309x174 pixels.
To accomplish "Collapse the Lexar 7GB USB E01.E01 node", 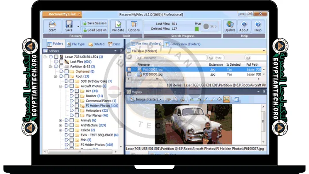I will tap(45, 57).
